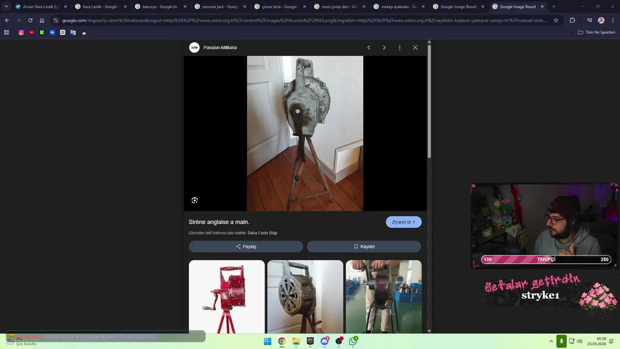Image resolution: width=620 pixels, height=349 pixels.
Task: Close the takunya tab
Action: 185,7
